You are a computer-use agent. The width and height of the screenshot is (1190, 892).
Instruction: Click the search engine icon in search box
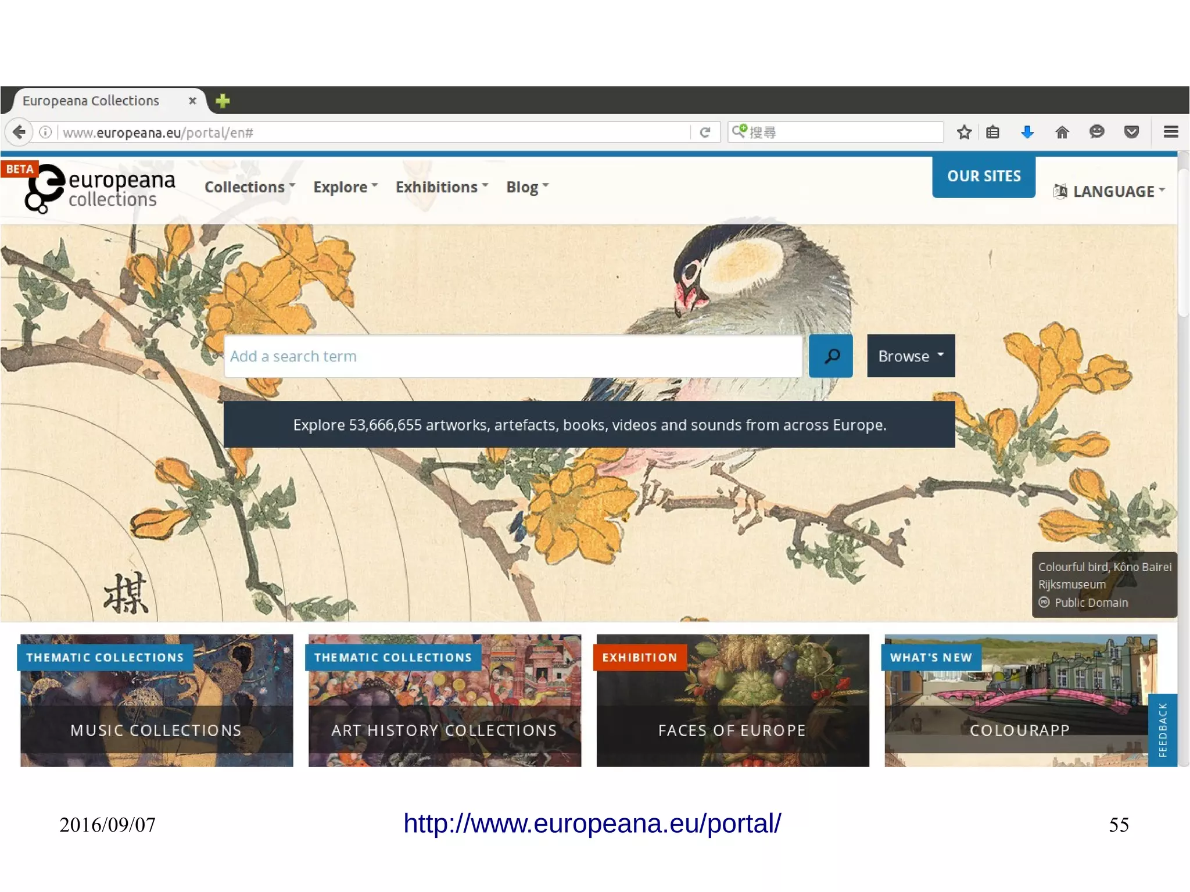pyautogui.click(x=739, y=131)
